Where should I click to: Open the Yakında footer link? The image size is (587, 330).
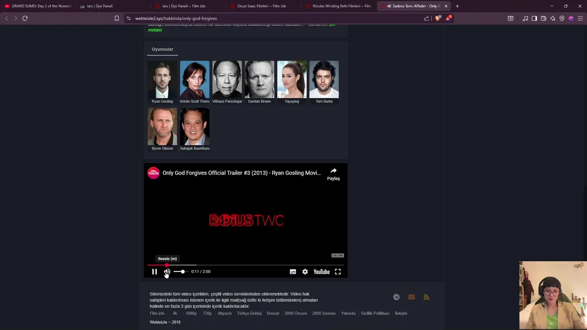pos(348,313)
